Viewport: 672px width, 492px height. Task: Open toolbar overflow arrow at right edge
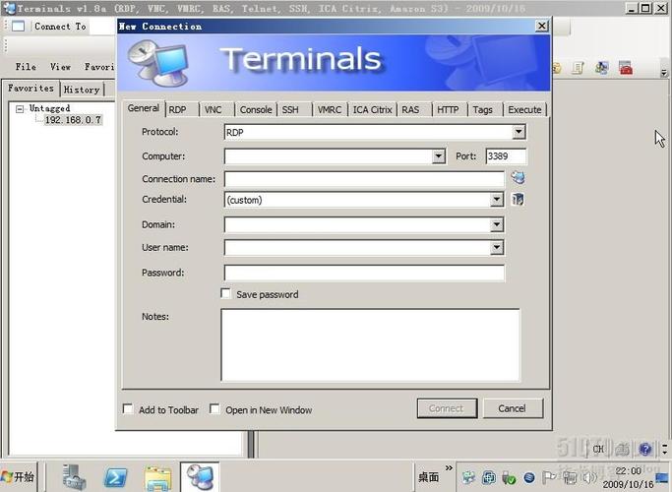pyautogui.click(x=664, y=73)
